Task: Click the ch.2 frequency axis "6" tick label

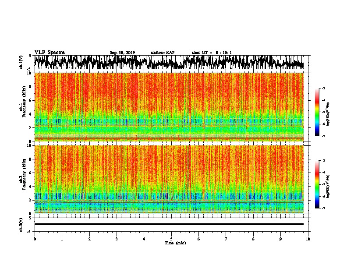Action: point(30,173)
